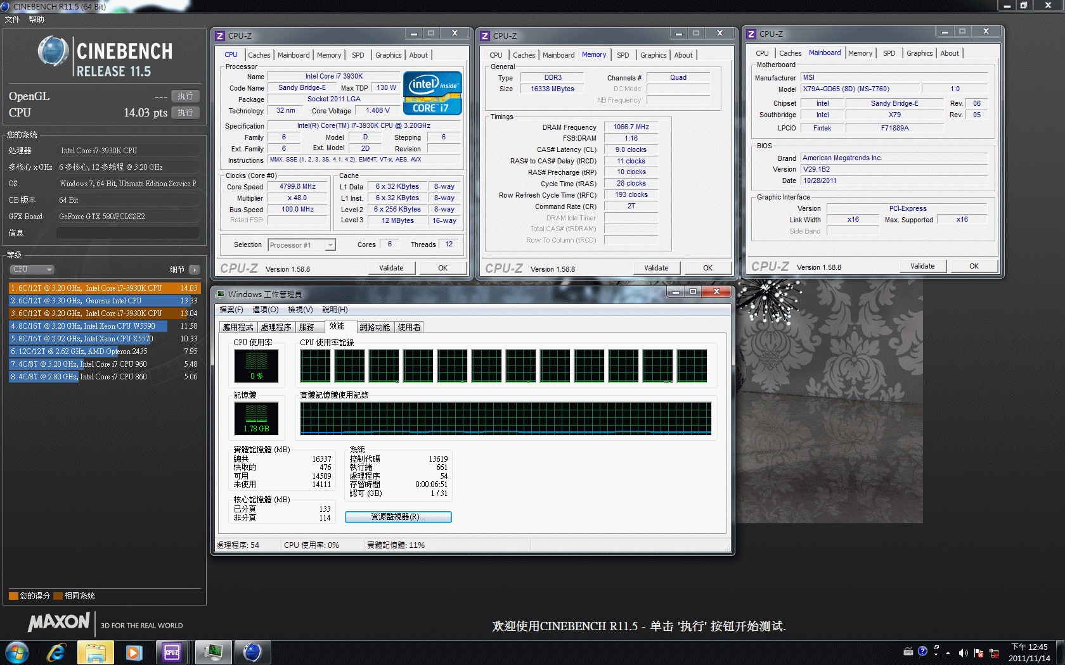1065x665 pixels.
Task: Switch to Task Manager taskbar icon
Action: (x=213, y=652)
